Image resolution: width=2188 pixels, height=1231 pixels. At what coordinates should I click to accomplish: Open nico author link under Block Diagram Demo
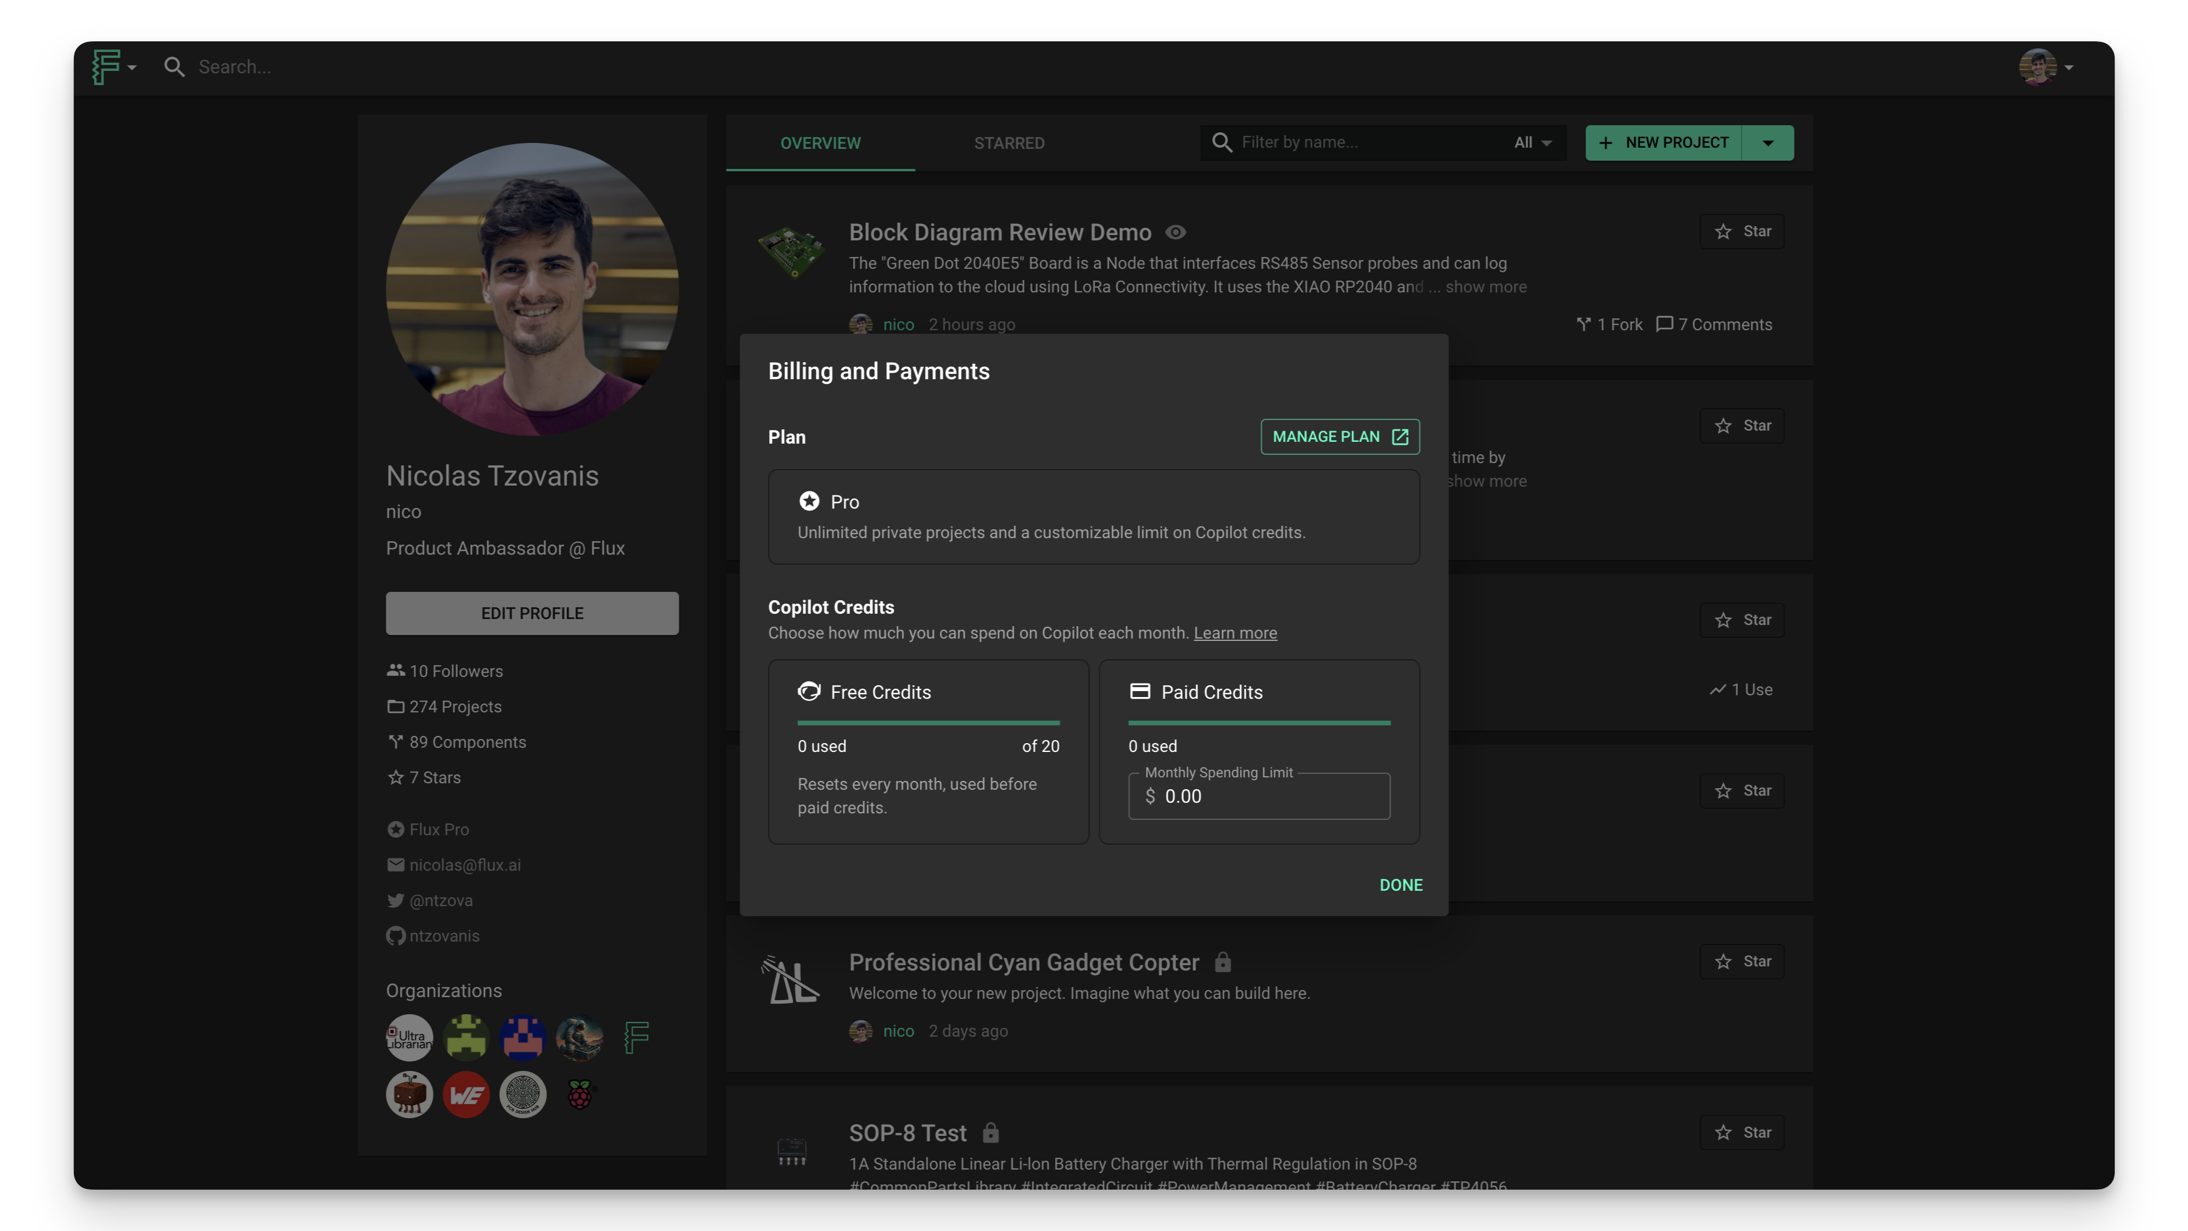pyautogui.click(x=898, y=324)
